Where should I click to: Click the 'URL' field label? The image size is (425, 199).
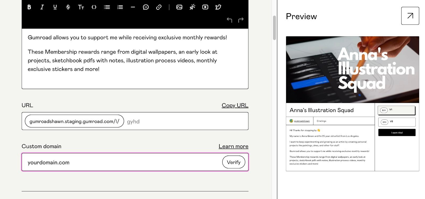click(27, 105)
